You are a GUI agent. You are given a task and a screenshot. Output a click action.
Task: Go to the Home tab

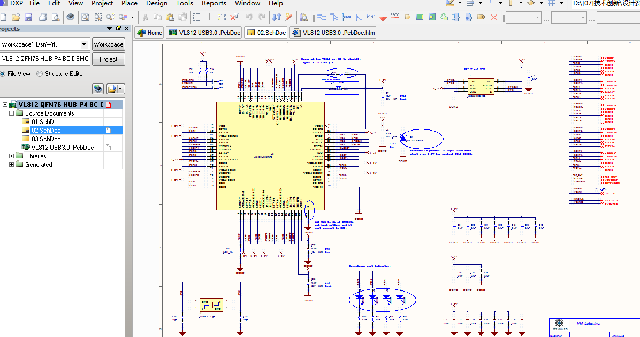pos(149,33)
